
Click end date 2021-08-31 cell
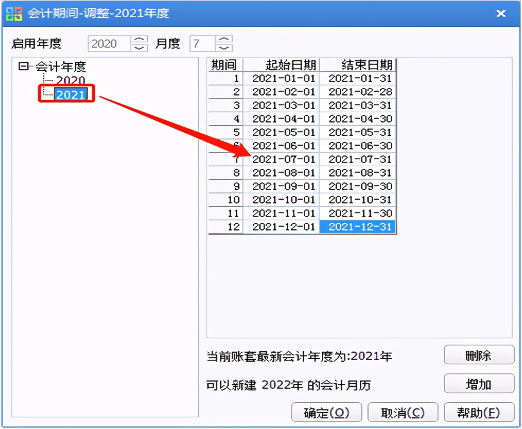(358, 173)
